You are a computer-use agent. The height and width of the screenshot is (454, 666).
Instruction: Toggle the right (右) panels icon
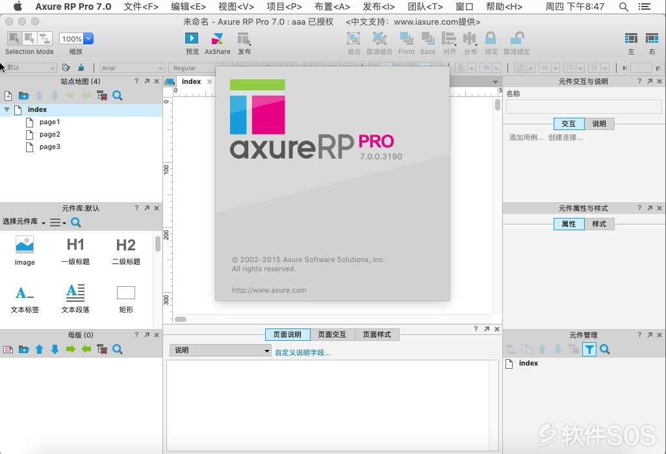652,38
